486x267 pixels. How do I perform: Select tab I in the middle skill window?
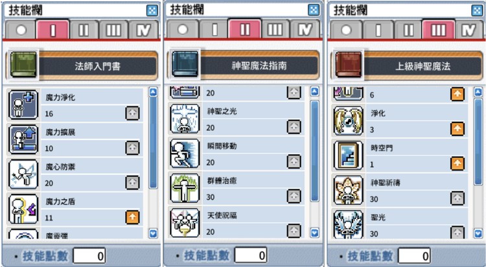pos(214,30)
